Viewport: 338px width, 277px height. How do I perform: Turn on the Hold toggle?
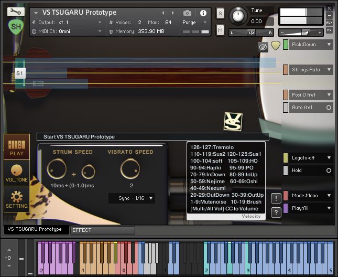(x=329, y=171)
